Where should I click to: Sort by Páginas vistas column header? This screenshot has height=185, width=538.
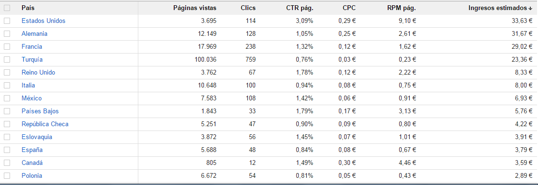tap(195, 8)
